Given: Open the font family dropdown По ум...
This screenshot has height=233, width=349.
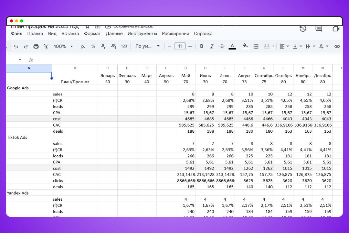Looking at the screenshot, I should click(x=147, y=46).
